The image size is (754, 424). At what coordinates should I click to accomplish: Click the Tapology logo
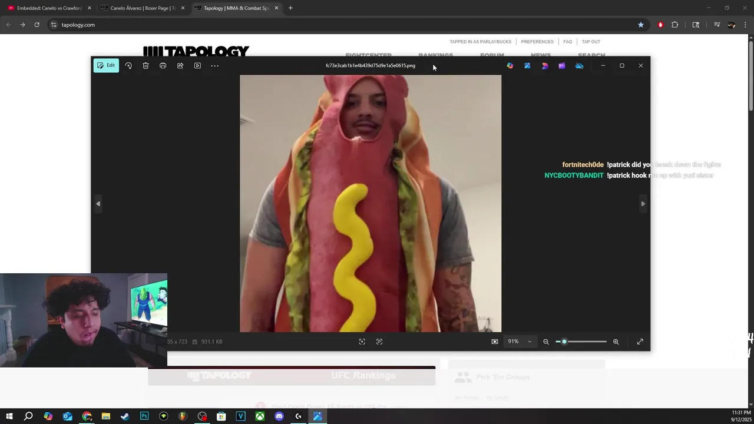click(196, 51)
